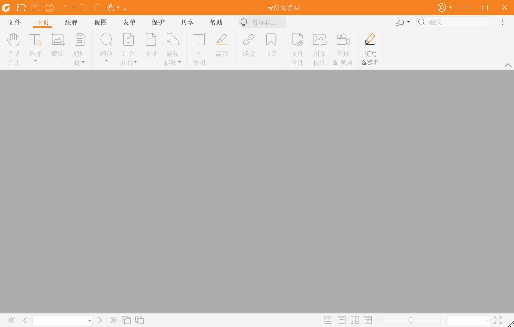Click Rotate View (旋转视图)
Screen dimensions: 514x327
point(173,49)
